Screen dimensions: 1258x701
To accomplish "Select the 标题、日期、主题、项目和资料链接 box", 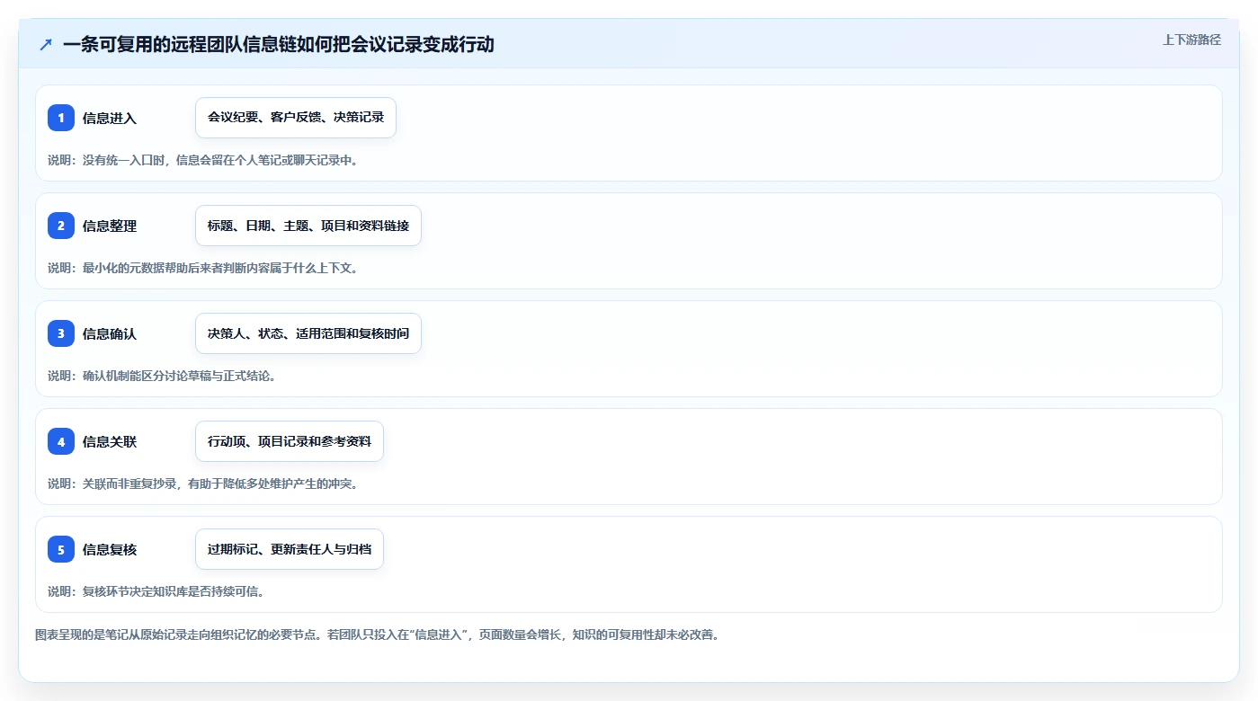I will click(308, 226).
